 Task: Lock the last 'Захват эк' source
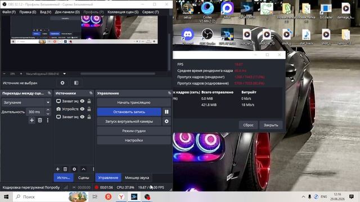coord(89,117)
